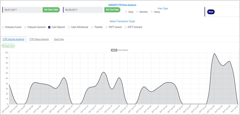This screenshot has width=240, height=115.
Task: Open the Dual View tab
Action: 59,39
